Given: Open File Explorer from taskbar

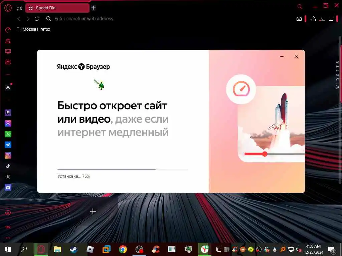Looking at the screenshot, I should click(x=57, y=249).
